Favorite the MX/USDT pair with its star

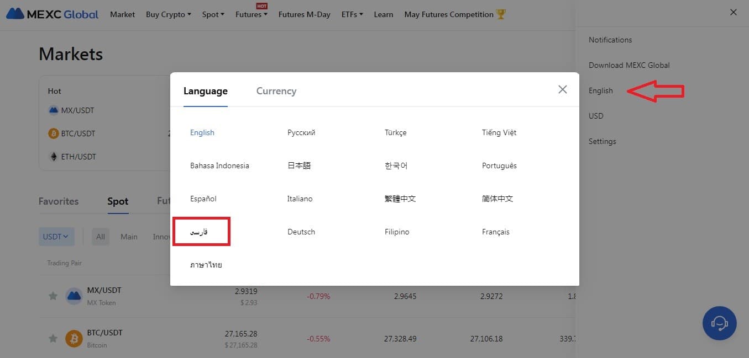pos(53,296)
